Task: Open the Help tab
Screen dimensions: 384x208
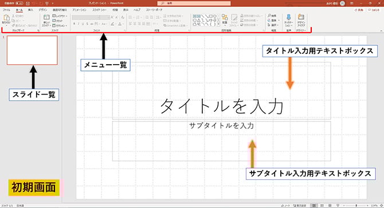Action: [x=137, y=10]
